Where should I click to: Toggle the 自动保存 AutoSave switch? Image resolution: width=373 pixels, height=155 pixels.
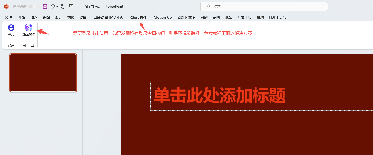point(34,6)
